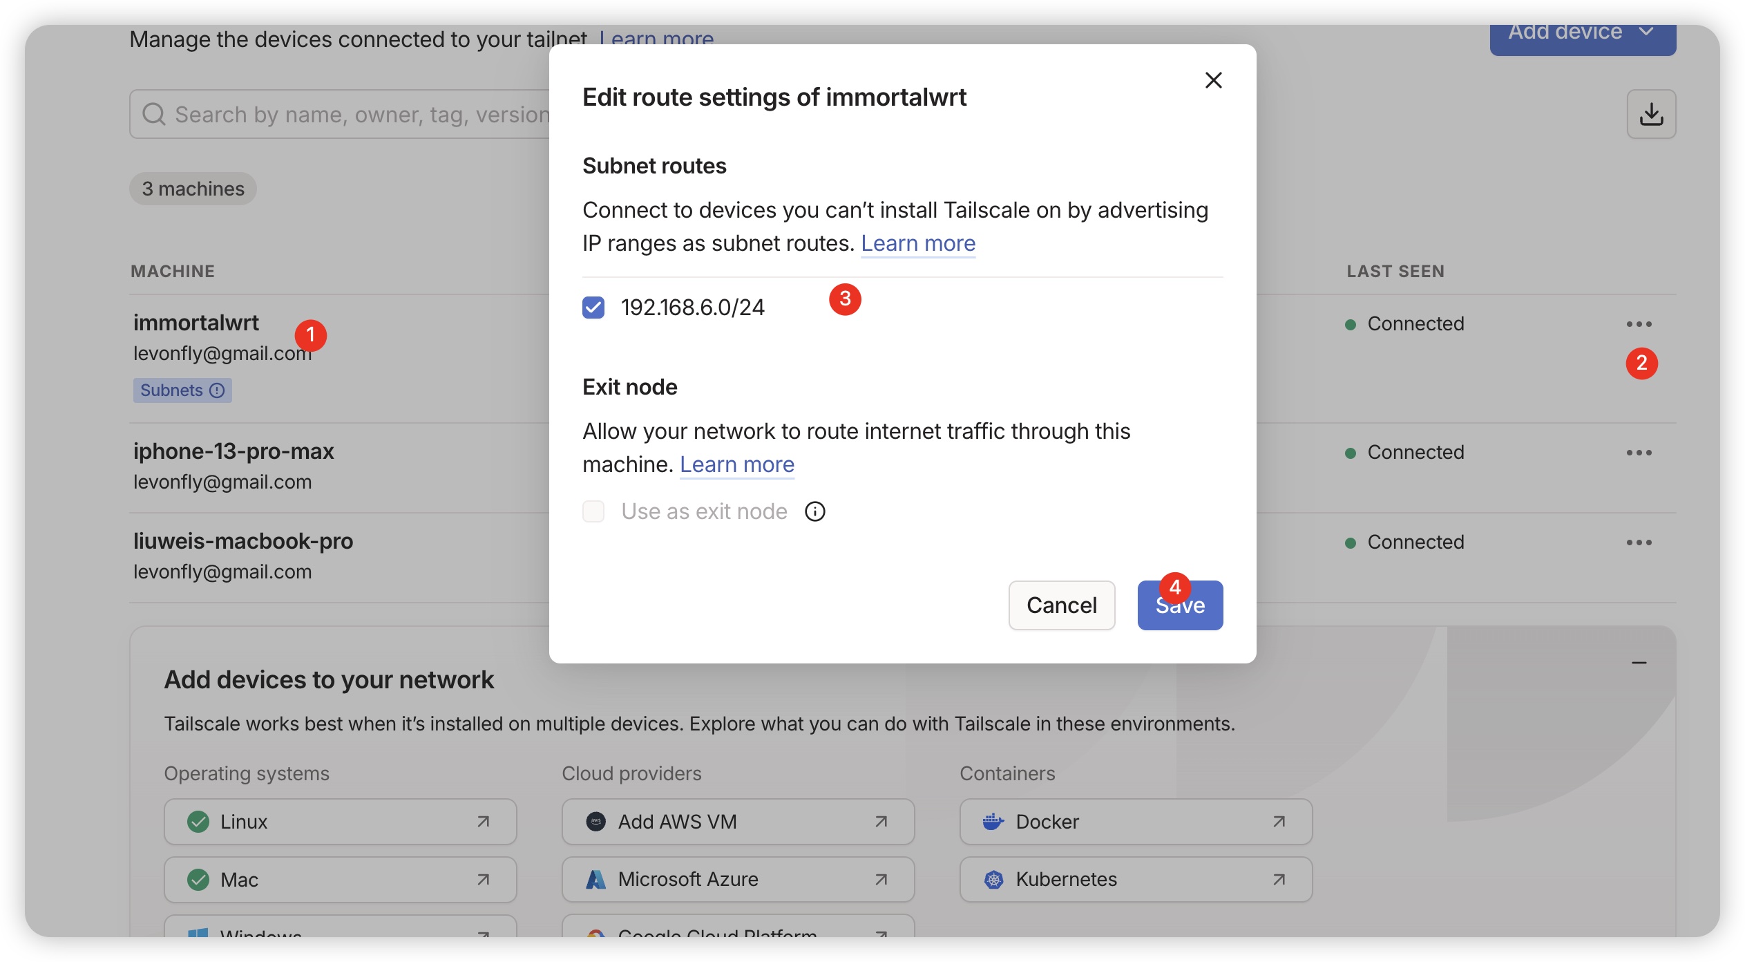Open Learn more link under Subnet routes

917,243
